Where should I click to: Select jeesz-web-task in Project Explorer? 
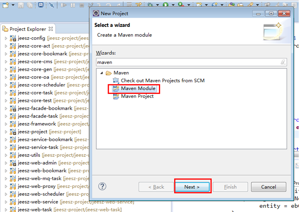coord(34,210)
